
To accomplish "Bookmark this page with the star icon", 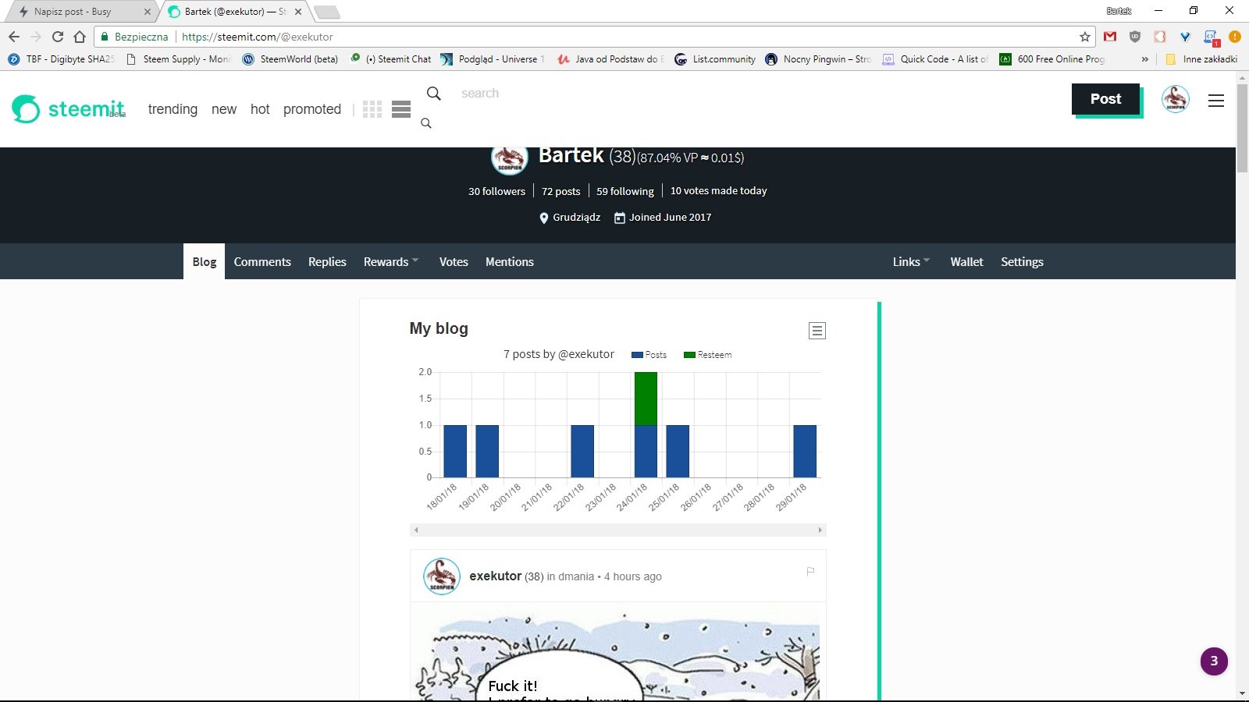I will pyautogui.click(x=1084, y=37).
